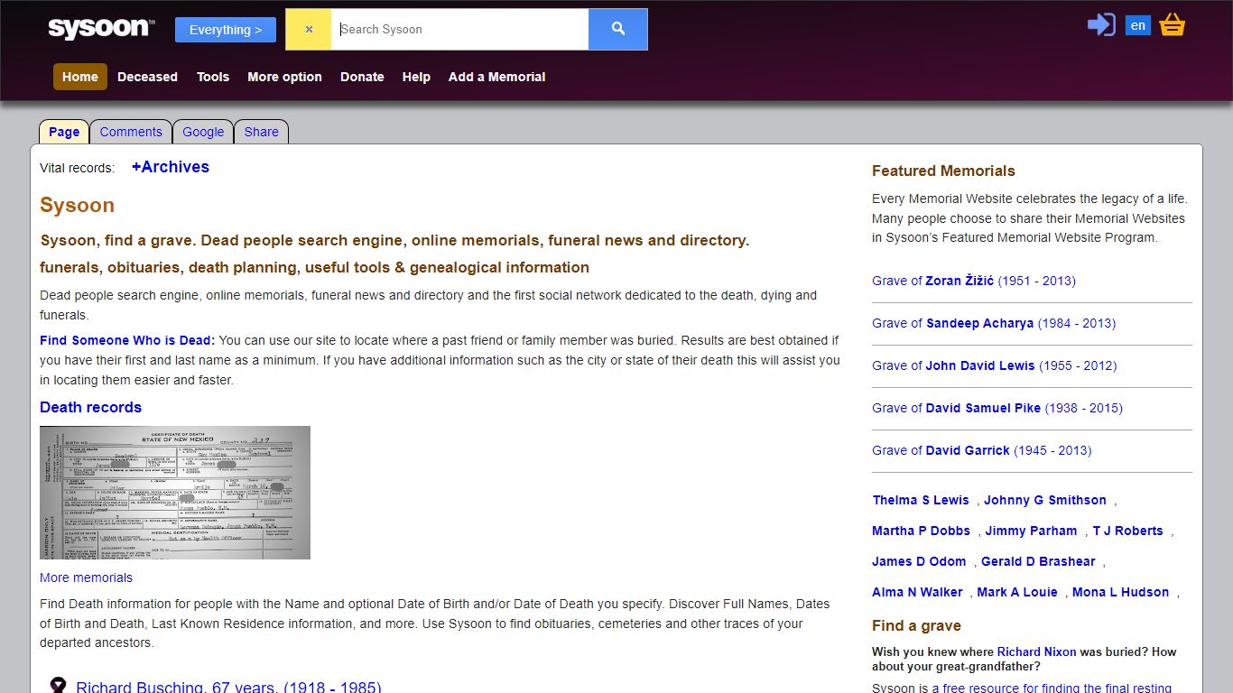Open Thelma S Lewis memorial link
Viewport: 1233px width, 693px height.
[x=921, y=500]
